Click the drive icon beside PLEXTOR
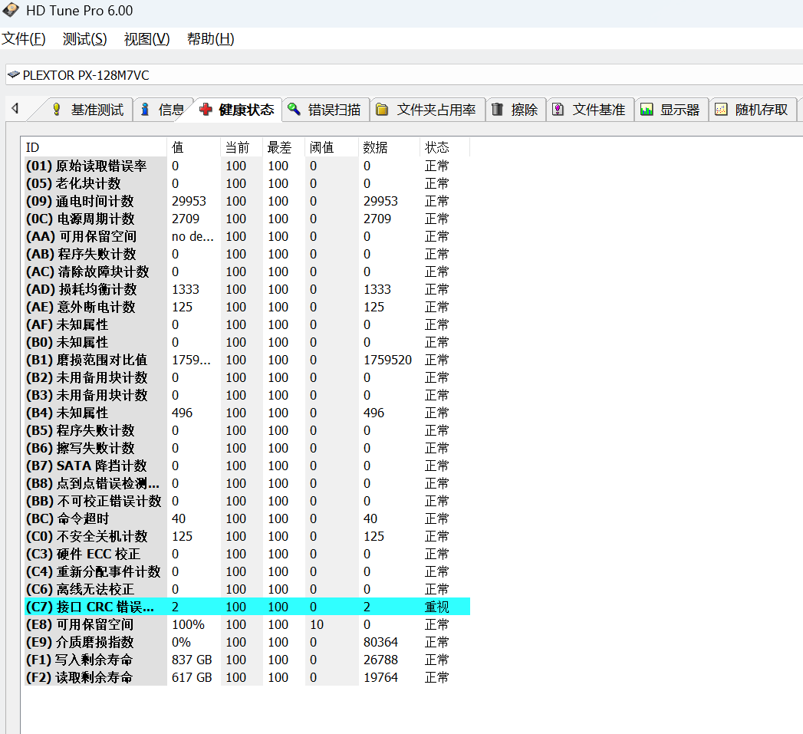Screen dimensions: 803x734 (14, 75)
